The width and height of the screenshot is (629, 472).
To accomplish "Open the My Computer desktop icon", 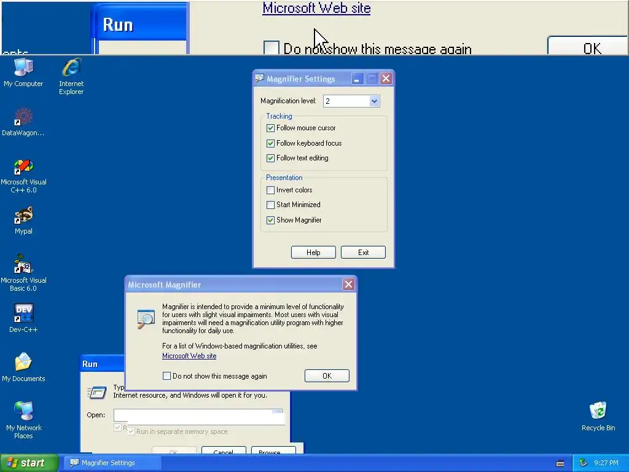I will point(23,73).
